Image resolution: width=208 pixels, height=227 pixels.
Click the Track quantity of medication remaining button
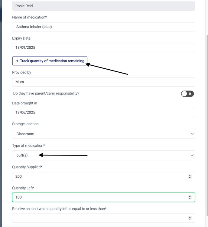(x=50, y=61)
